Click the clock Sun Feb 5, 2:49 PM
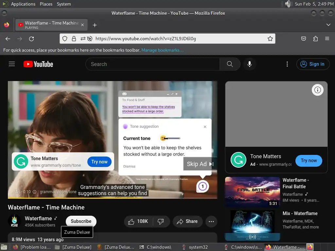The height and width of the screenshot is (251, 335). coord(314,4)
